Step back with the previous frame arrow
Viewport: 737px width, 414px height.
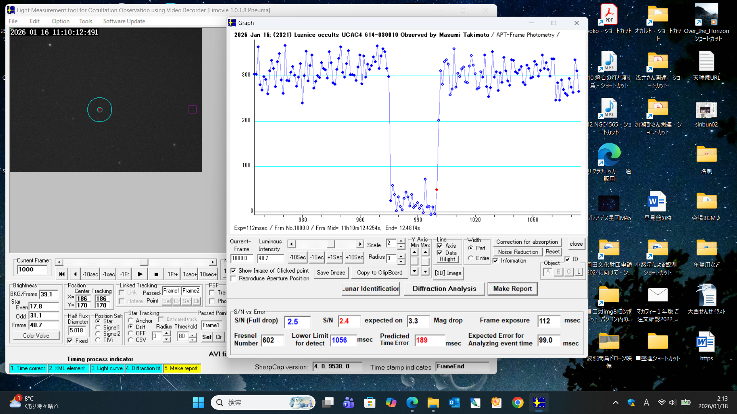click(75, 274)
